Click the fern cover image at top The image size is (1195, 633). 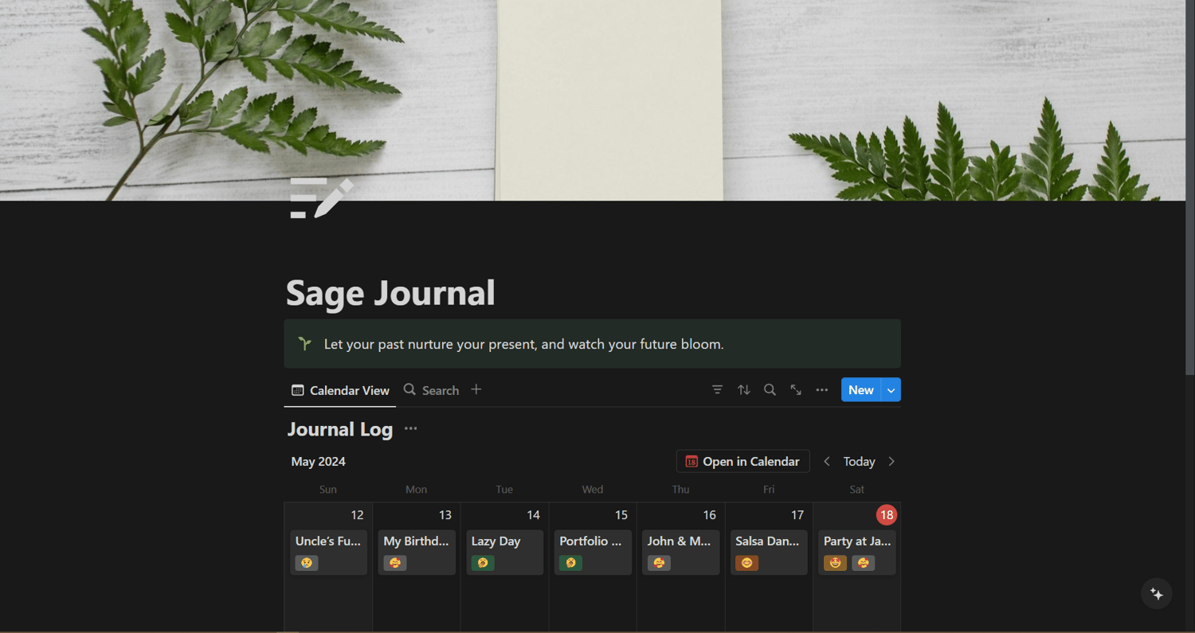click(x=593, y=100)
